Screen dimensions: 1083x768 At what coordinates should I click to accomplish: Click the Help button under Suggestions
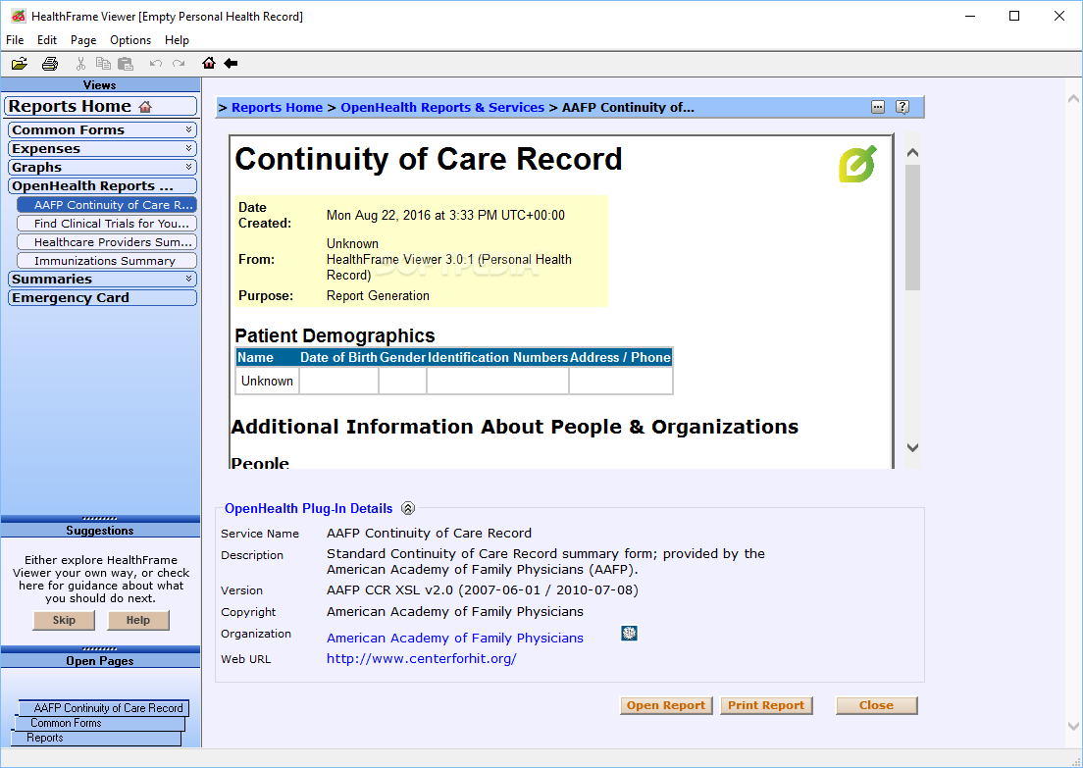(x=138, y=620)
